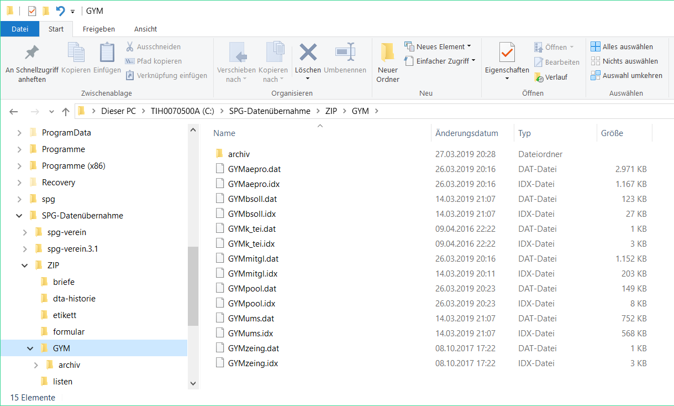The height and width of the screenshot is (406, 674).
Task: Click ZIP in the address breadcrumb
Action: coord(331,111)
